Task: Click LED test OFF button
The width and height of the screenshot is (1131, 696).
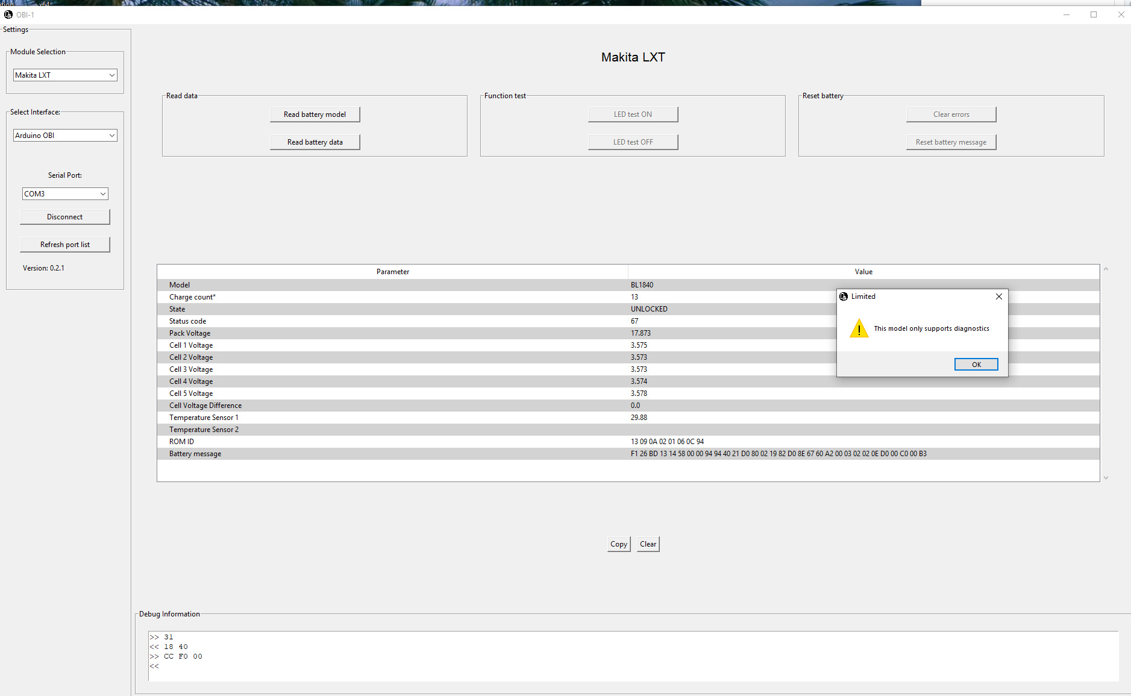Action: 633,142
